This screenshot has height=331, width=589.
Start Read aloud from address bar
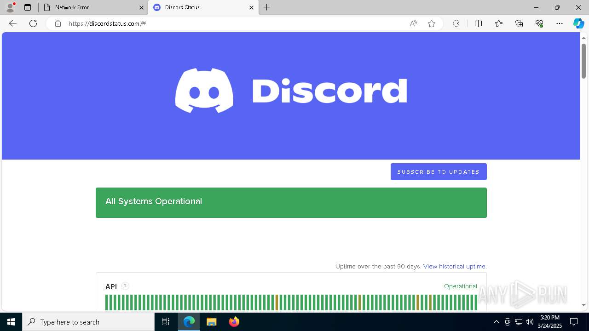[x=413, y=23]
